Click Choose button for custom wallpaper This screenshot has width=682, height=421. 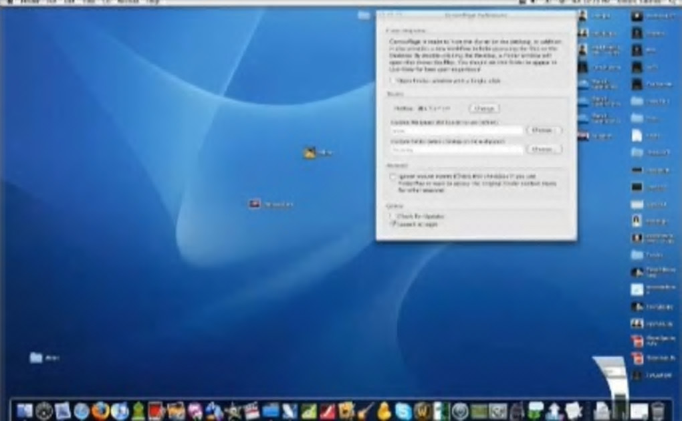coord(544,130)
